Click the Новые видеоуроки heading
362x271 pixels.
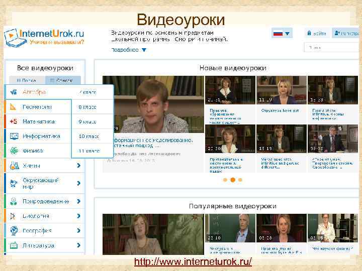233,68
